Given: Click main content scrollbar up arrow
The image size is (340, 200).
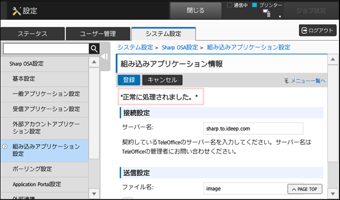Looking at the screenshot, I should pyautogui.click(x=333, y=60).
